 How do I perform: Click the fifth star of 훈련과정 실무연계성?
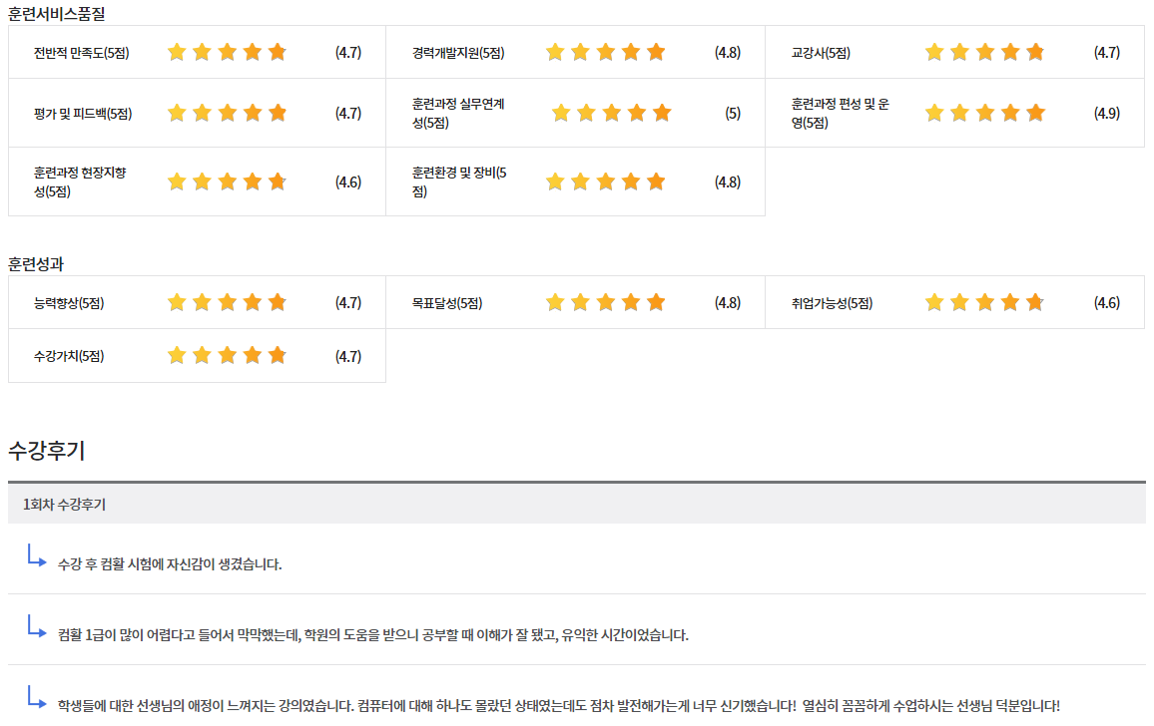coord(662,114)
